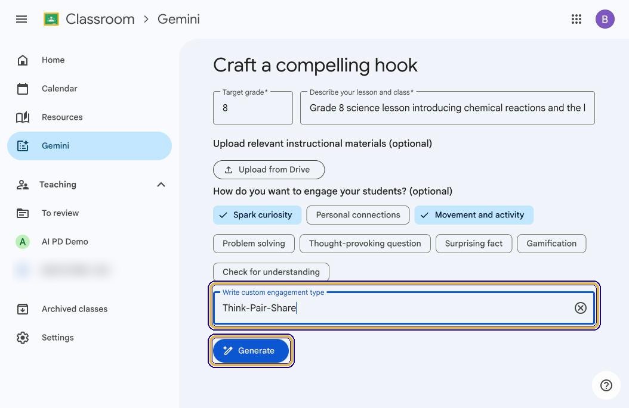Click the Resources book icon
This screenshot has width=629, height=408.
point(23,117)
